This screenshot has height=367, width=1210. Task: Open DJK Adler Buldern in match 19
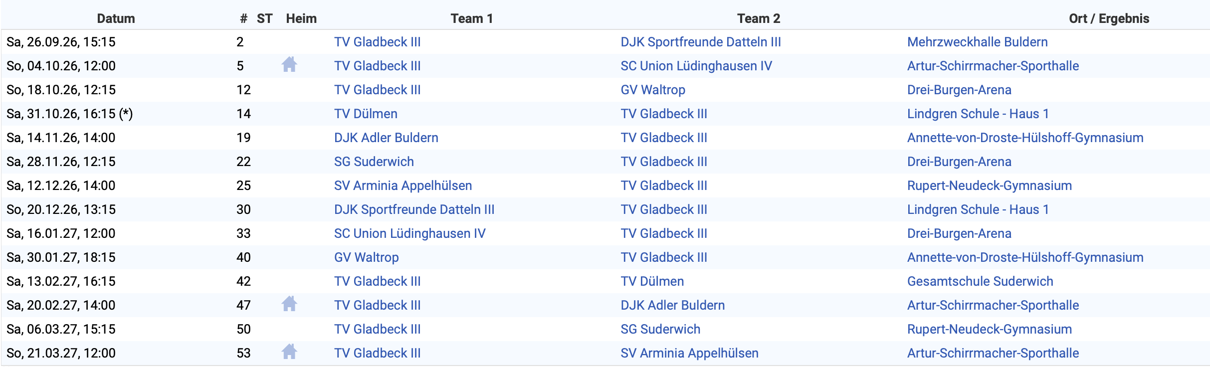click(386, 138)
